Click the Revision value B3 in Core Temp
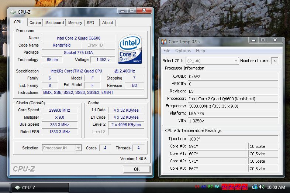 233,91
